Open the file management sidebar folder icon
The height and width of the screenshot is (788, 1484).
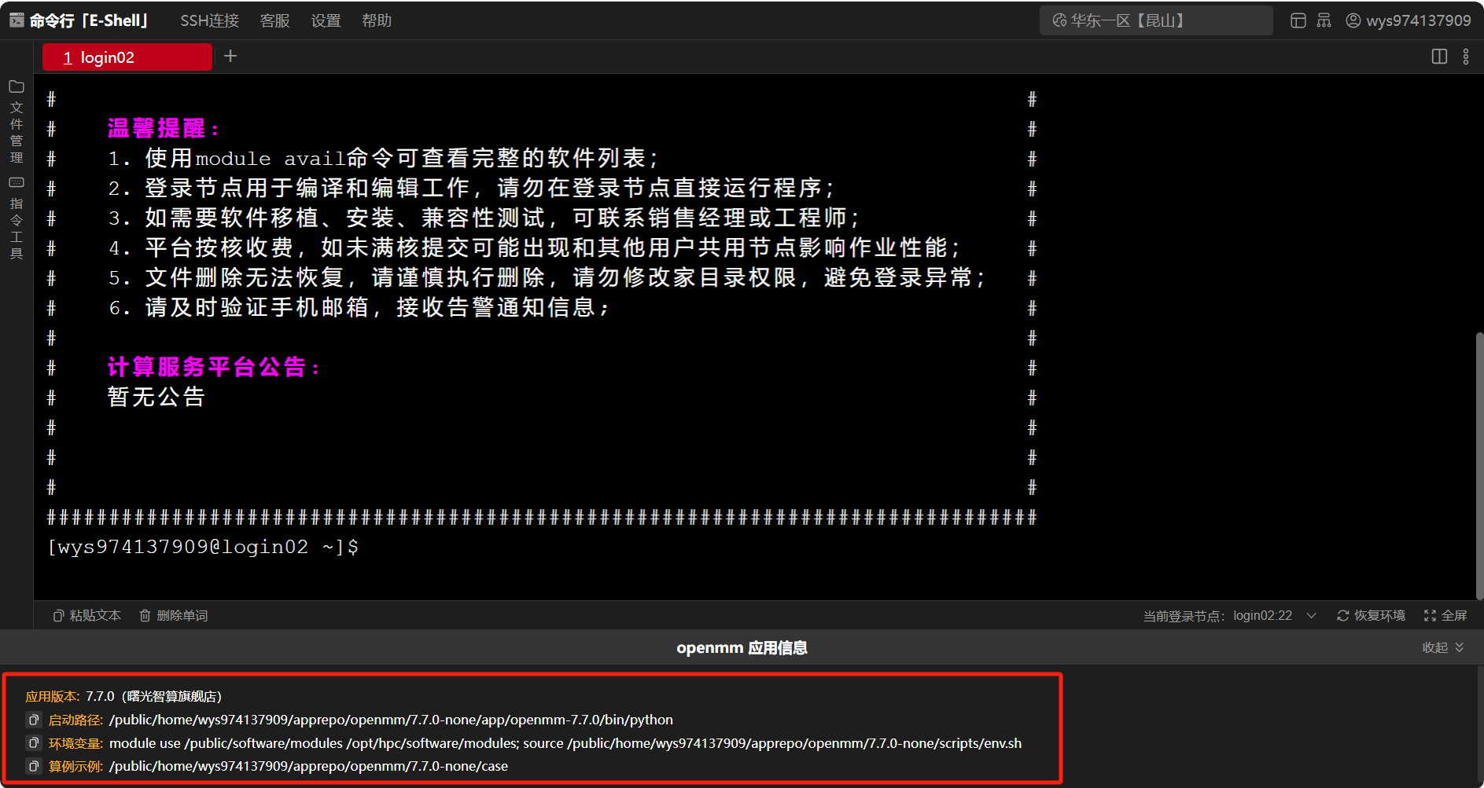[17, 86]
